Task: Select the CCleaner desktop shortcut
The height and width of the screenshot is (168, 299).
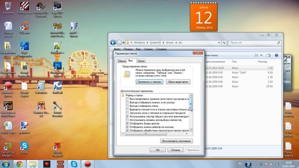Action: click(24, 28)
